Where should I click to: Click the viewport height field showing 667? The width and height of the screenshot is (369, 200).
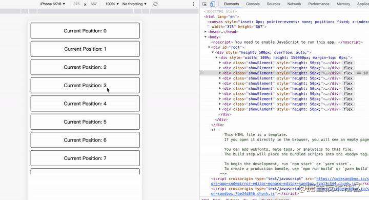94,4
